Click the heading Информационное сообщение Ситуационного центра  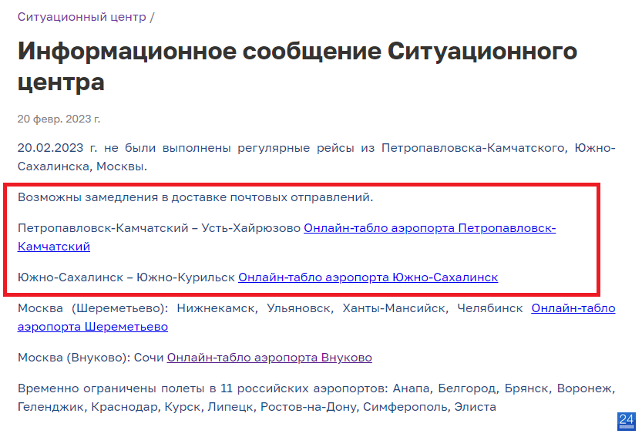297,67
